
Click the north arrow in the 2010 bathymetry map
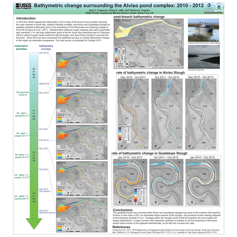click(68, 84)
